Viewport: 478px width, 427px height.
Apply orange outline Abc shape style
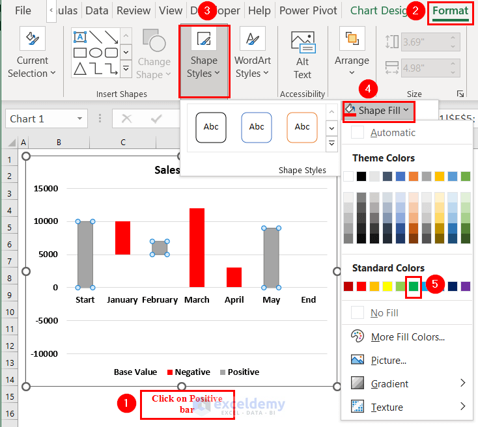click(302, 128)
